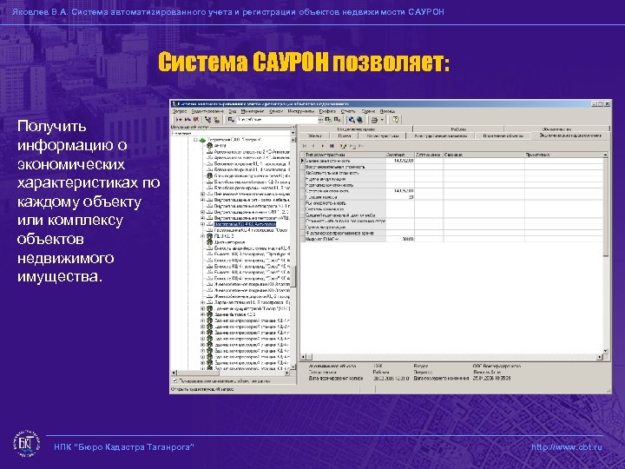Click the Остаточная стоимость row label
This screenshot has height=469, width=625.
coord(327,191)
